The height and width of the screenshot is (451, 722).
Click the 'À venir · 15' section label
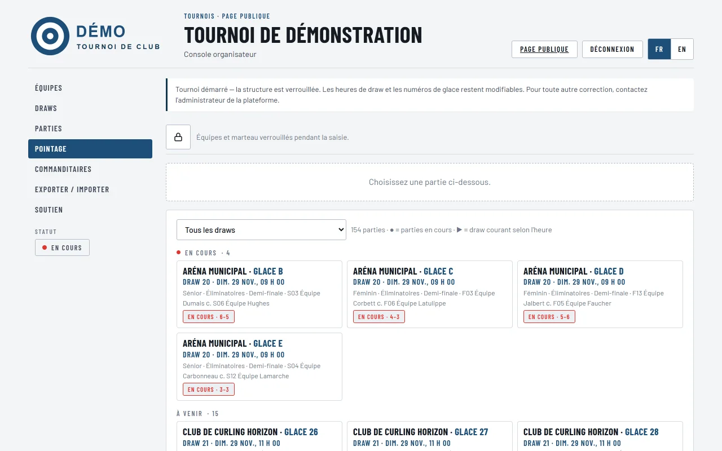click(x=197, y=414)
